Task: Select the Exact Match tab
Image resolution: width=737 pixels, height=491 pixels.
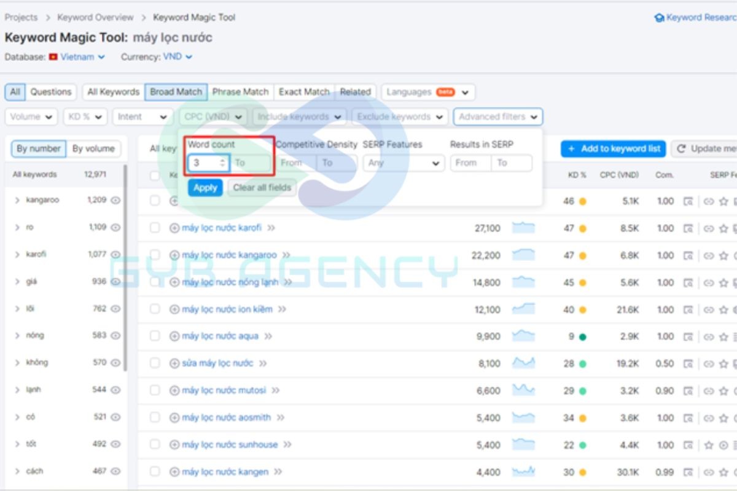Action: click(304, 92)
